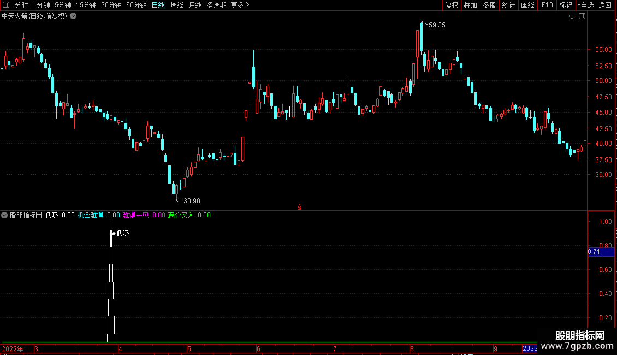Switch to 周线 weekly chart

(x=177, y=5)
